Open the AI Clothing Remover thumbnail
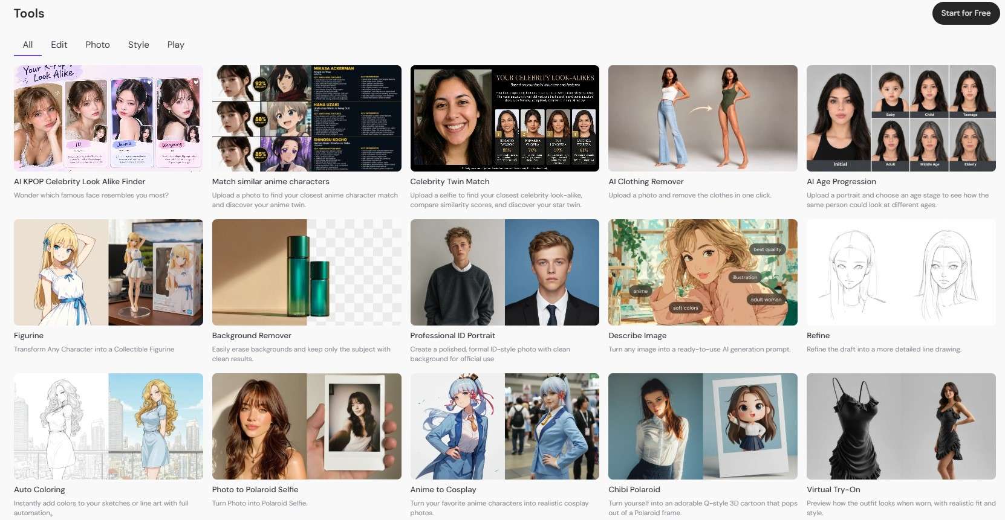The image size is (1005, 520). [703, 118]
